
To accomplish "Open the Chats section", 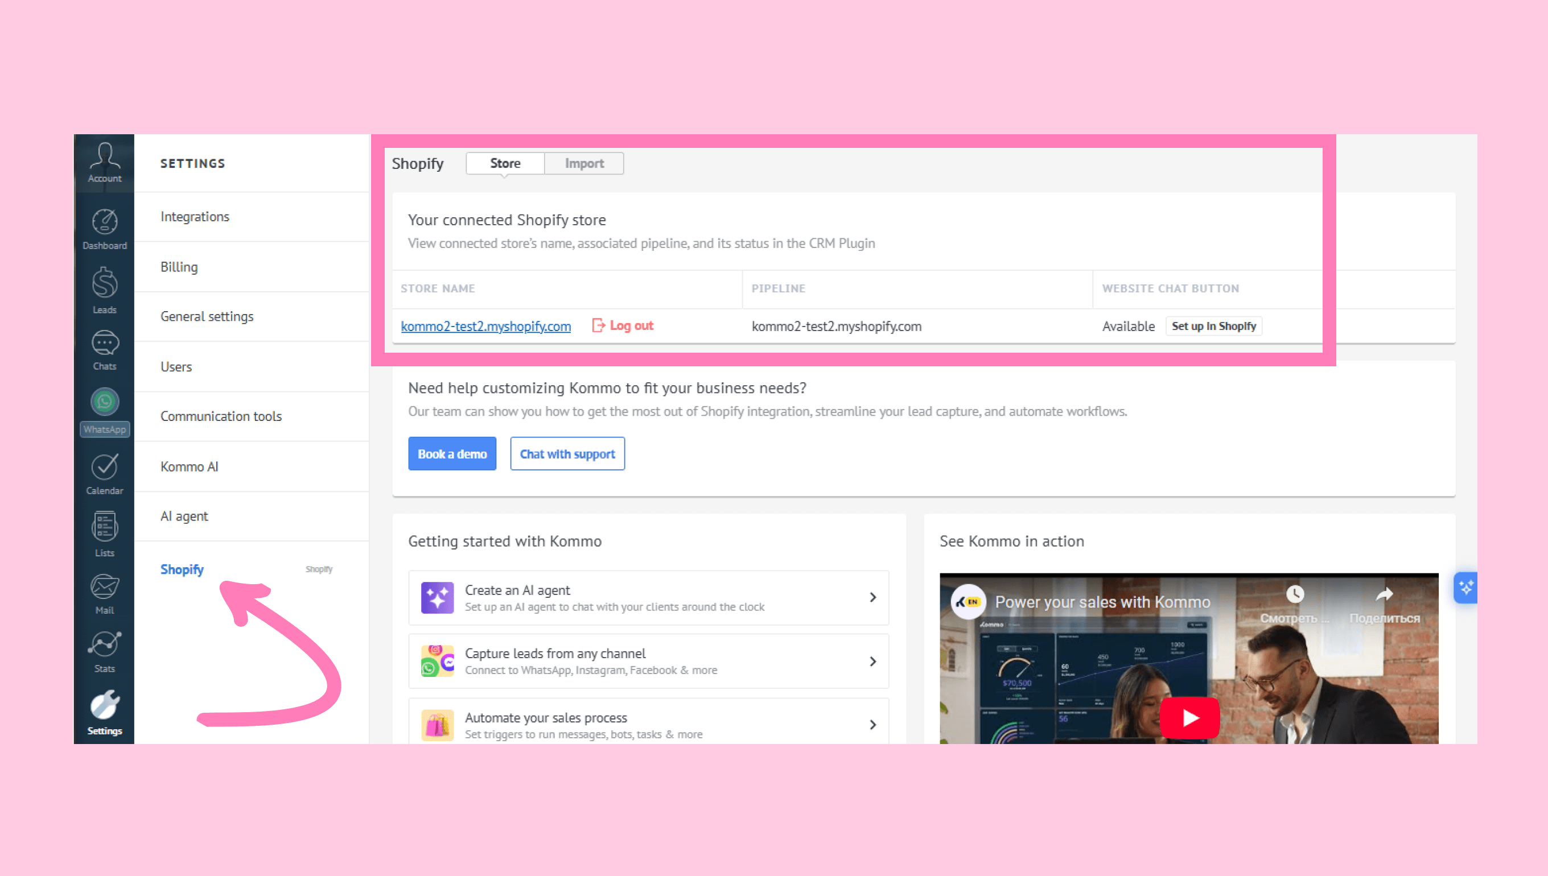I will tap(105, 350).
